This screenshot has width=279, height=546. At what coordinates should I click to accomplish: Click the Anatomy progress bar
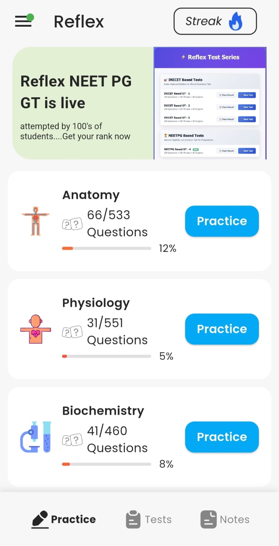click(x=106, y=248)
